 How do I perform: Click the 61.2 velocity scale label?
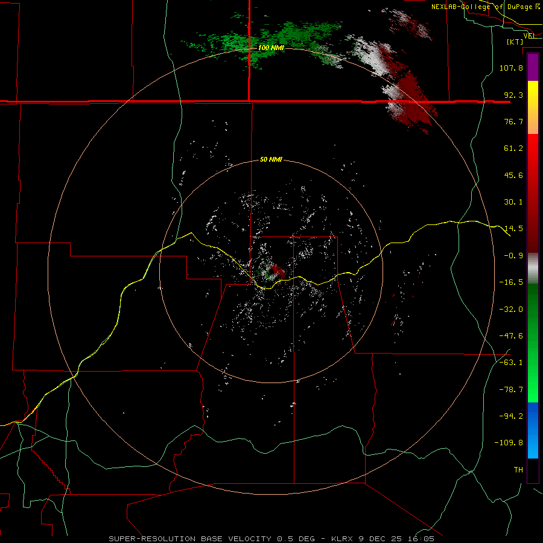click(x=513, y=148)
